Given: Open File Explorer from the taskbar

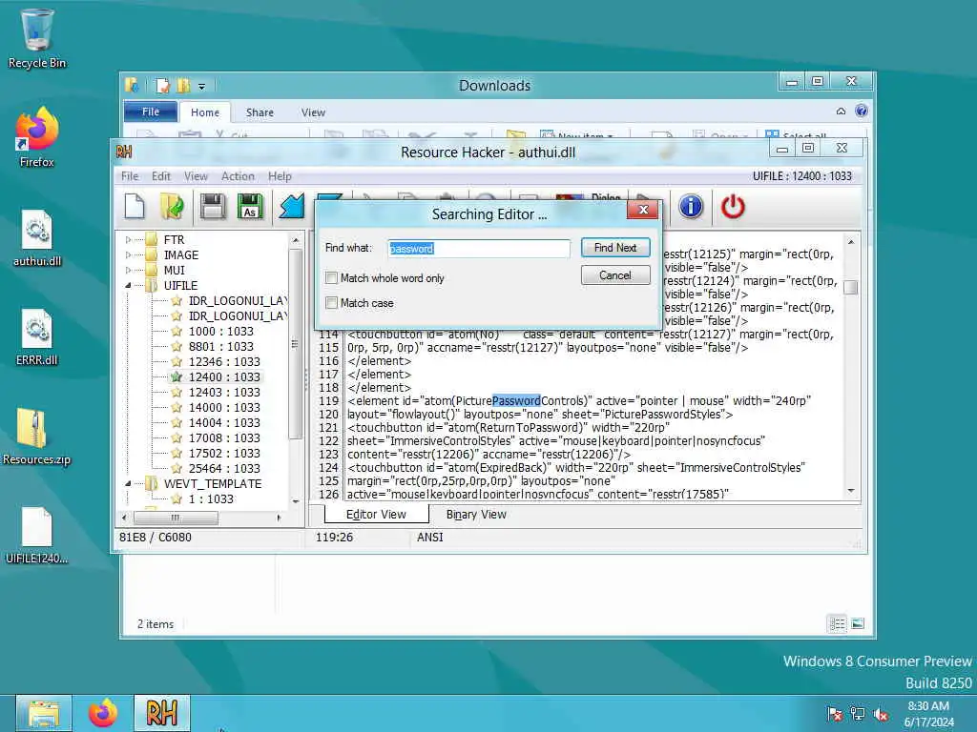Looking at the screenshot, I should tap(43, 713).
